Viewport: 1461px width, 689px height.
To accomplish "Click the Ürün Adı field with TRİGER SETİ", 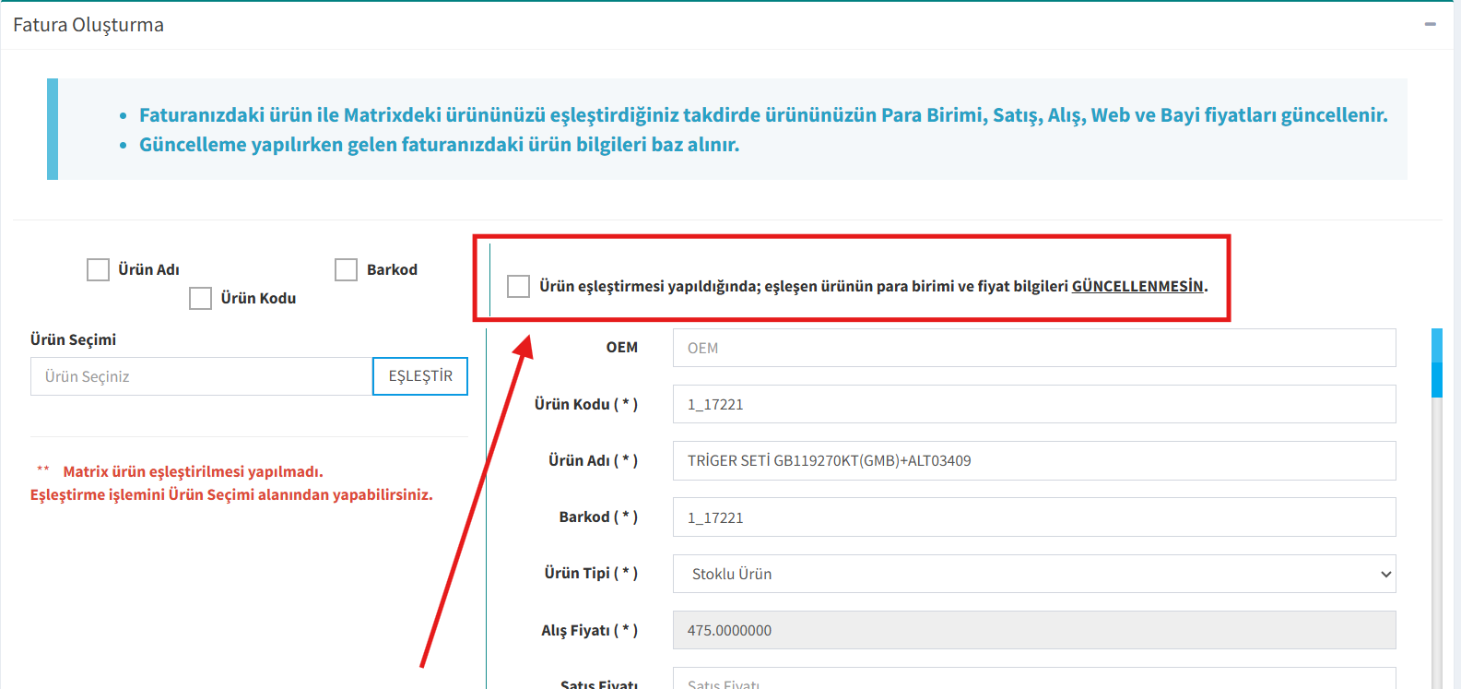I will tap(1033, 460).
